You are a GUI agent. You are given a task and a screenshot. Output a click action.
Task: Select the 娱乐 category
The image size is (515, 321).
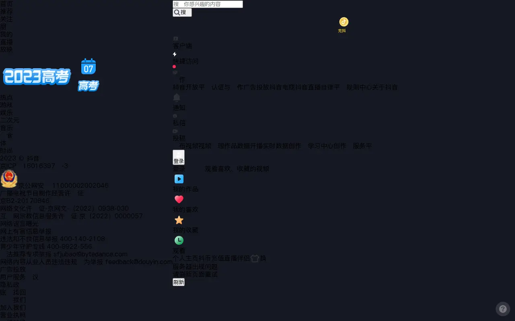pos(6,113)
